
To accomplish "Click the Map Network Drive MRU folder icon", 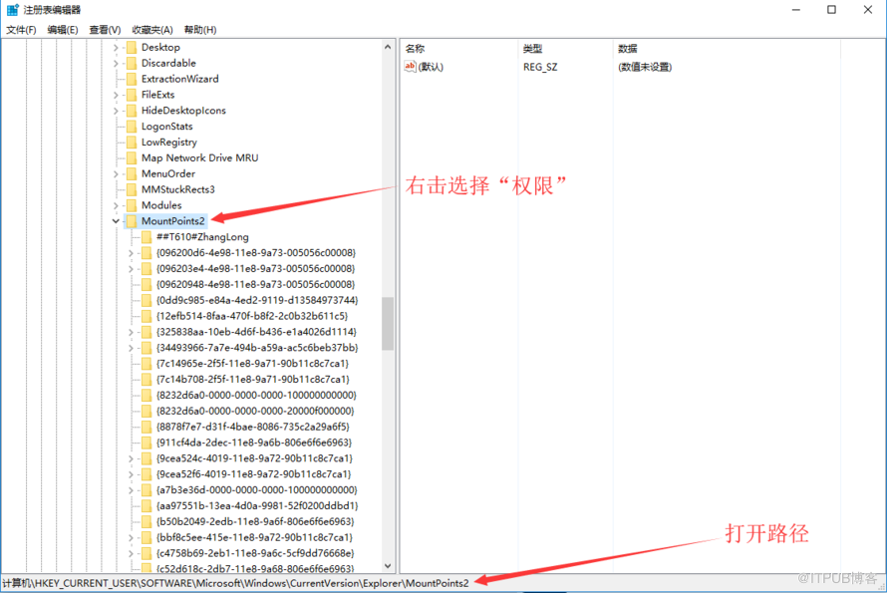I will tap(132, 157).
